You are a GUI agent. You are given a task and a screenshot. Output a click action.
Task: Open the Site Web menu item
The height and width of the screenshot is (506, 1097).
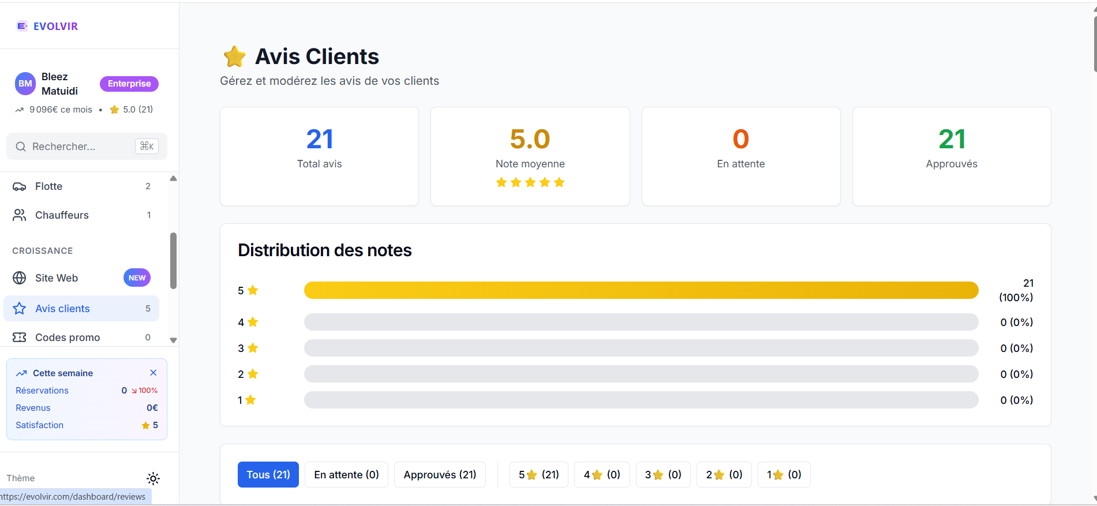click(81, 278)
